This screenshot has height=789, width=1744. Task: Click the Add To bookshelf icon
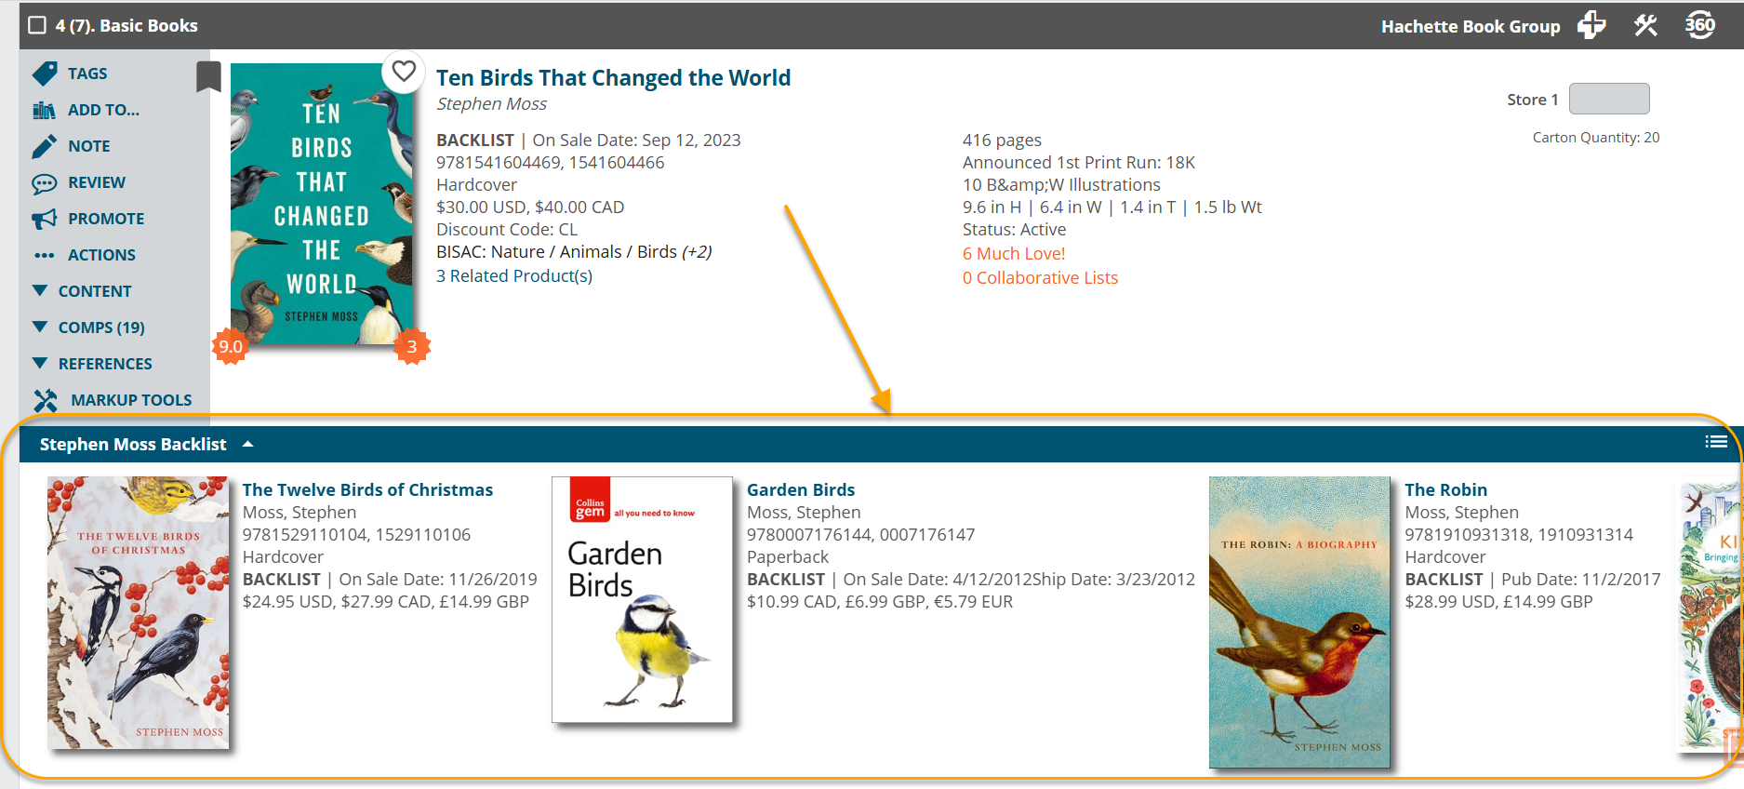(x=44, y=110)
